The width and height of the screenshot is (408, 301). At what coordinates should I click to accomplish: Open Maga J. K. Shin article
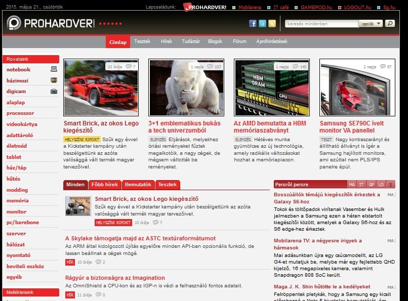pyautogui.click(x=322, y=286)
